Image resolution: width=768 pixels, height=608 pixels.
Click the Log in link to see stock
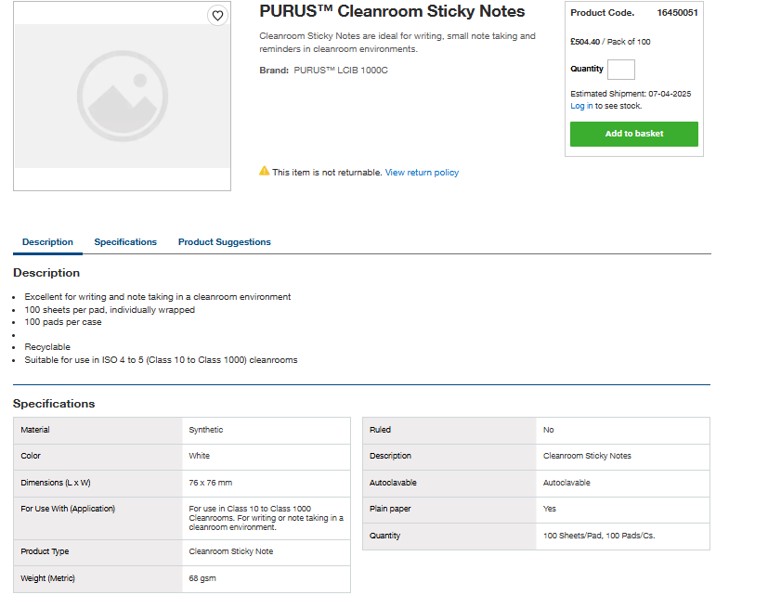581,106
